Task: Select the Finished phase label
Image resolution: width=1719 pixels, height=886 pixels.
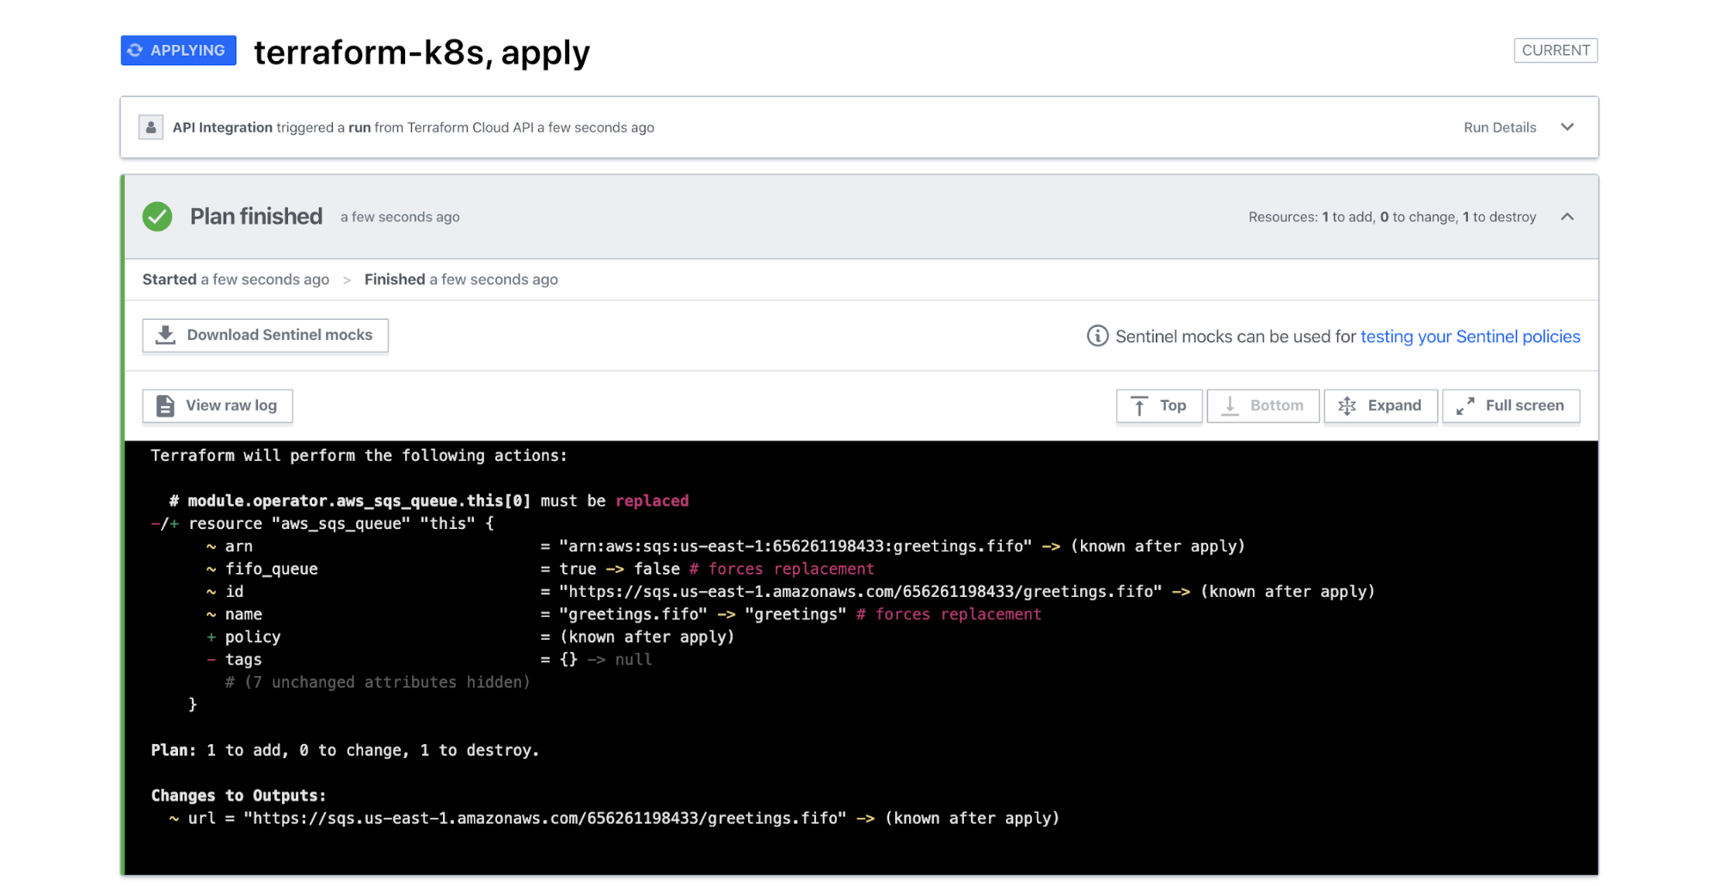Action: (394, 279)
